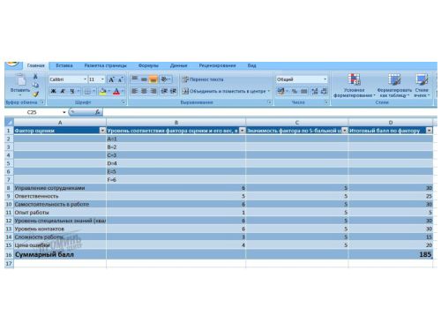Click the Format Painter brush icon
The width and height of the screenshot is (441, 331).
35,94
